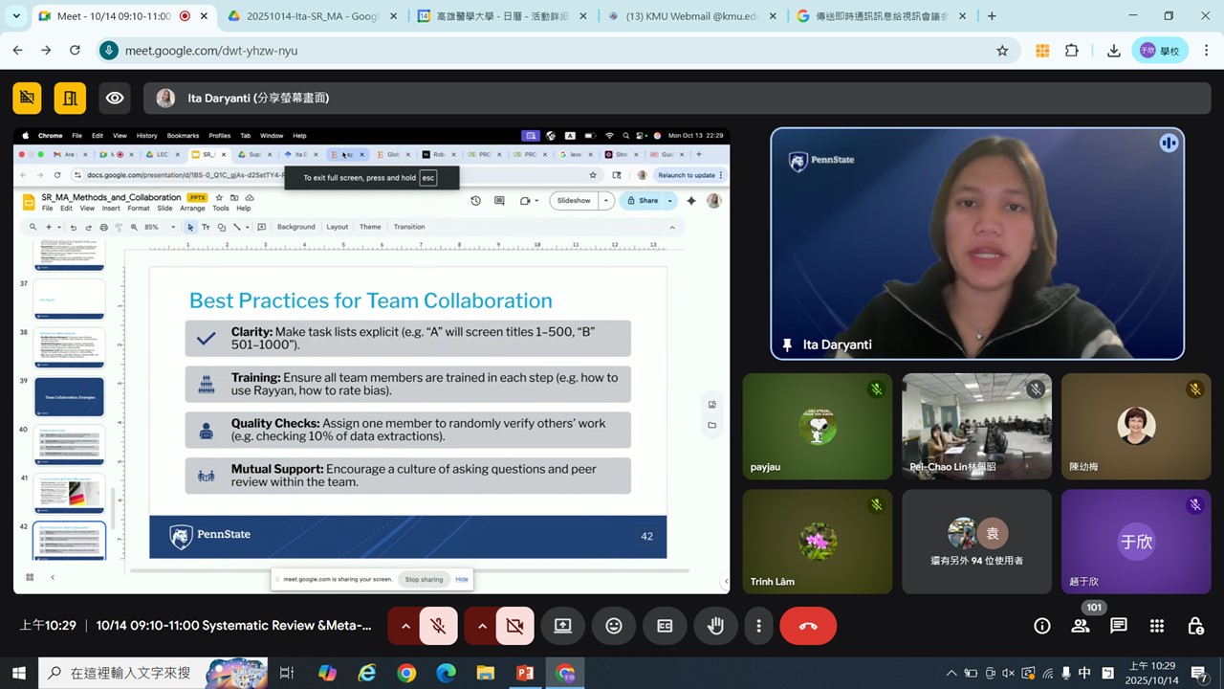Open the chat with everyone icon
1224x689 pixels.
pyautogui.click(x=1119, y=626)
